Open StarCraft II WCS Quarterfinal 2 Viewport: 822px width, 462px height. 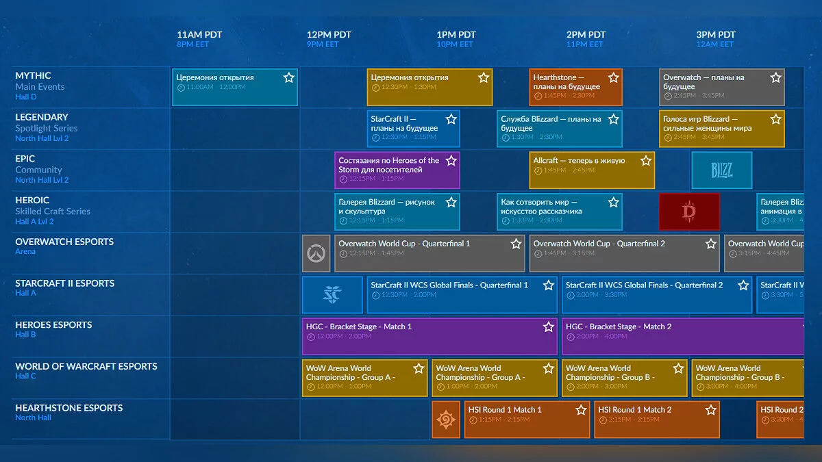(x=657, y=295)
